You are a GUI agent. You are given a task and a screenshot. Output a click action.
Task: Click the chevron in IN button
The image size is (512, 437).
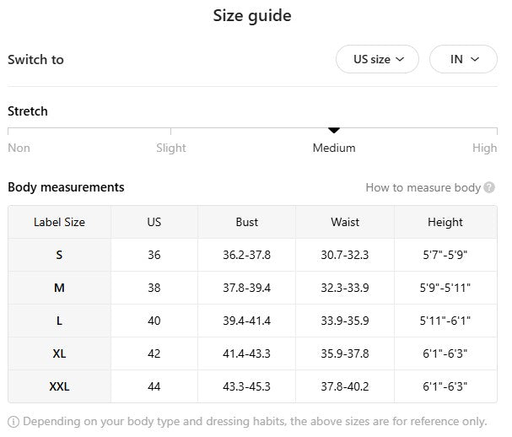pos(475,60)
